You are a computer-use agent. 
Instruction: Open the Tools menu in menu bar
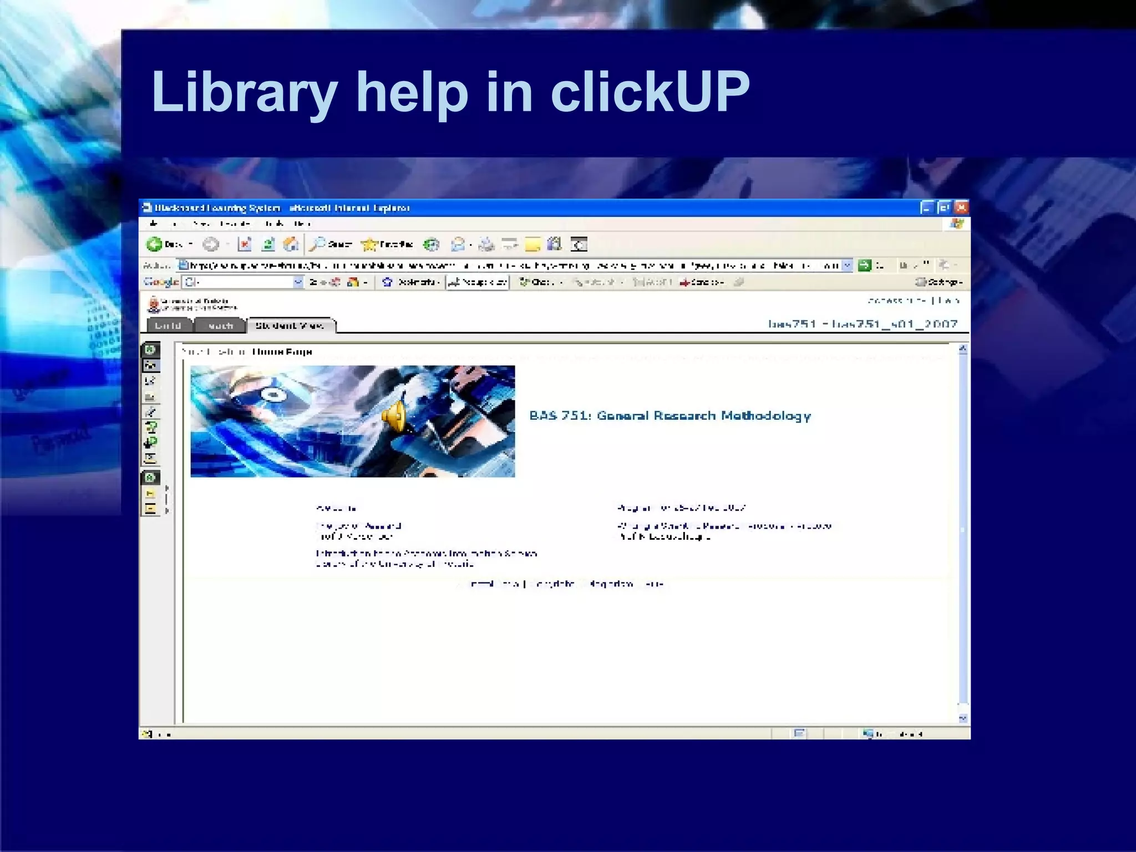coord(275,224)
